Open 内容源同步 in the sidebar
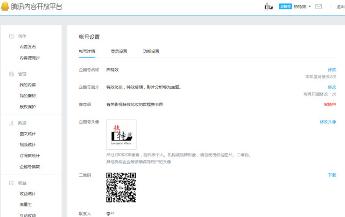The height and width of the screenshot is (217, 345). click(x=30, y=58)
